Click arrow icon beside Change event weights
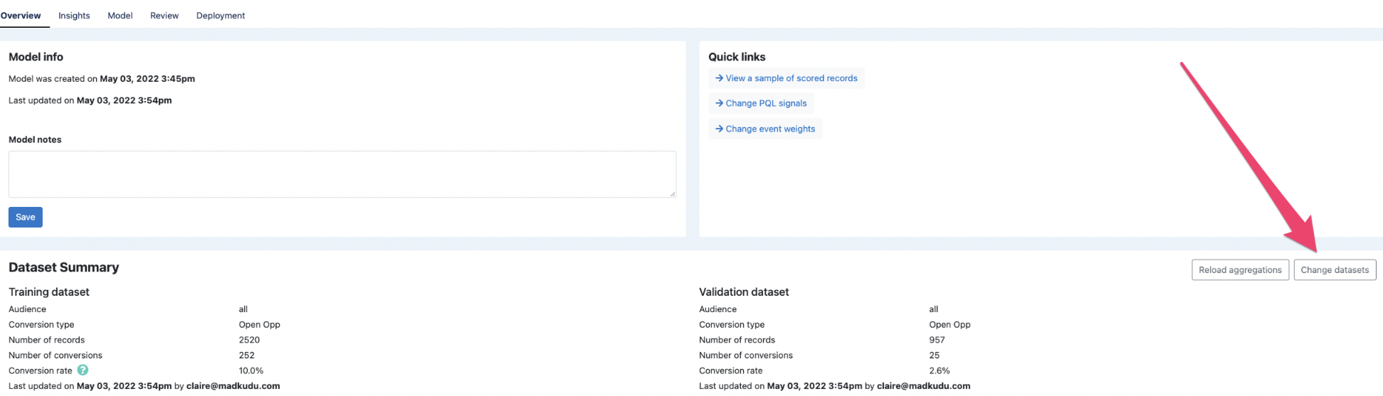Viewport: 1383px width, 396px height. [x=719, y=129]
